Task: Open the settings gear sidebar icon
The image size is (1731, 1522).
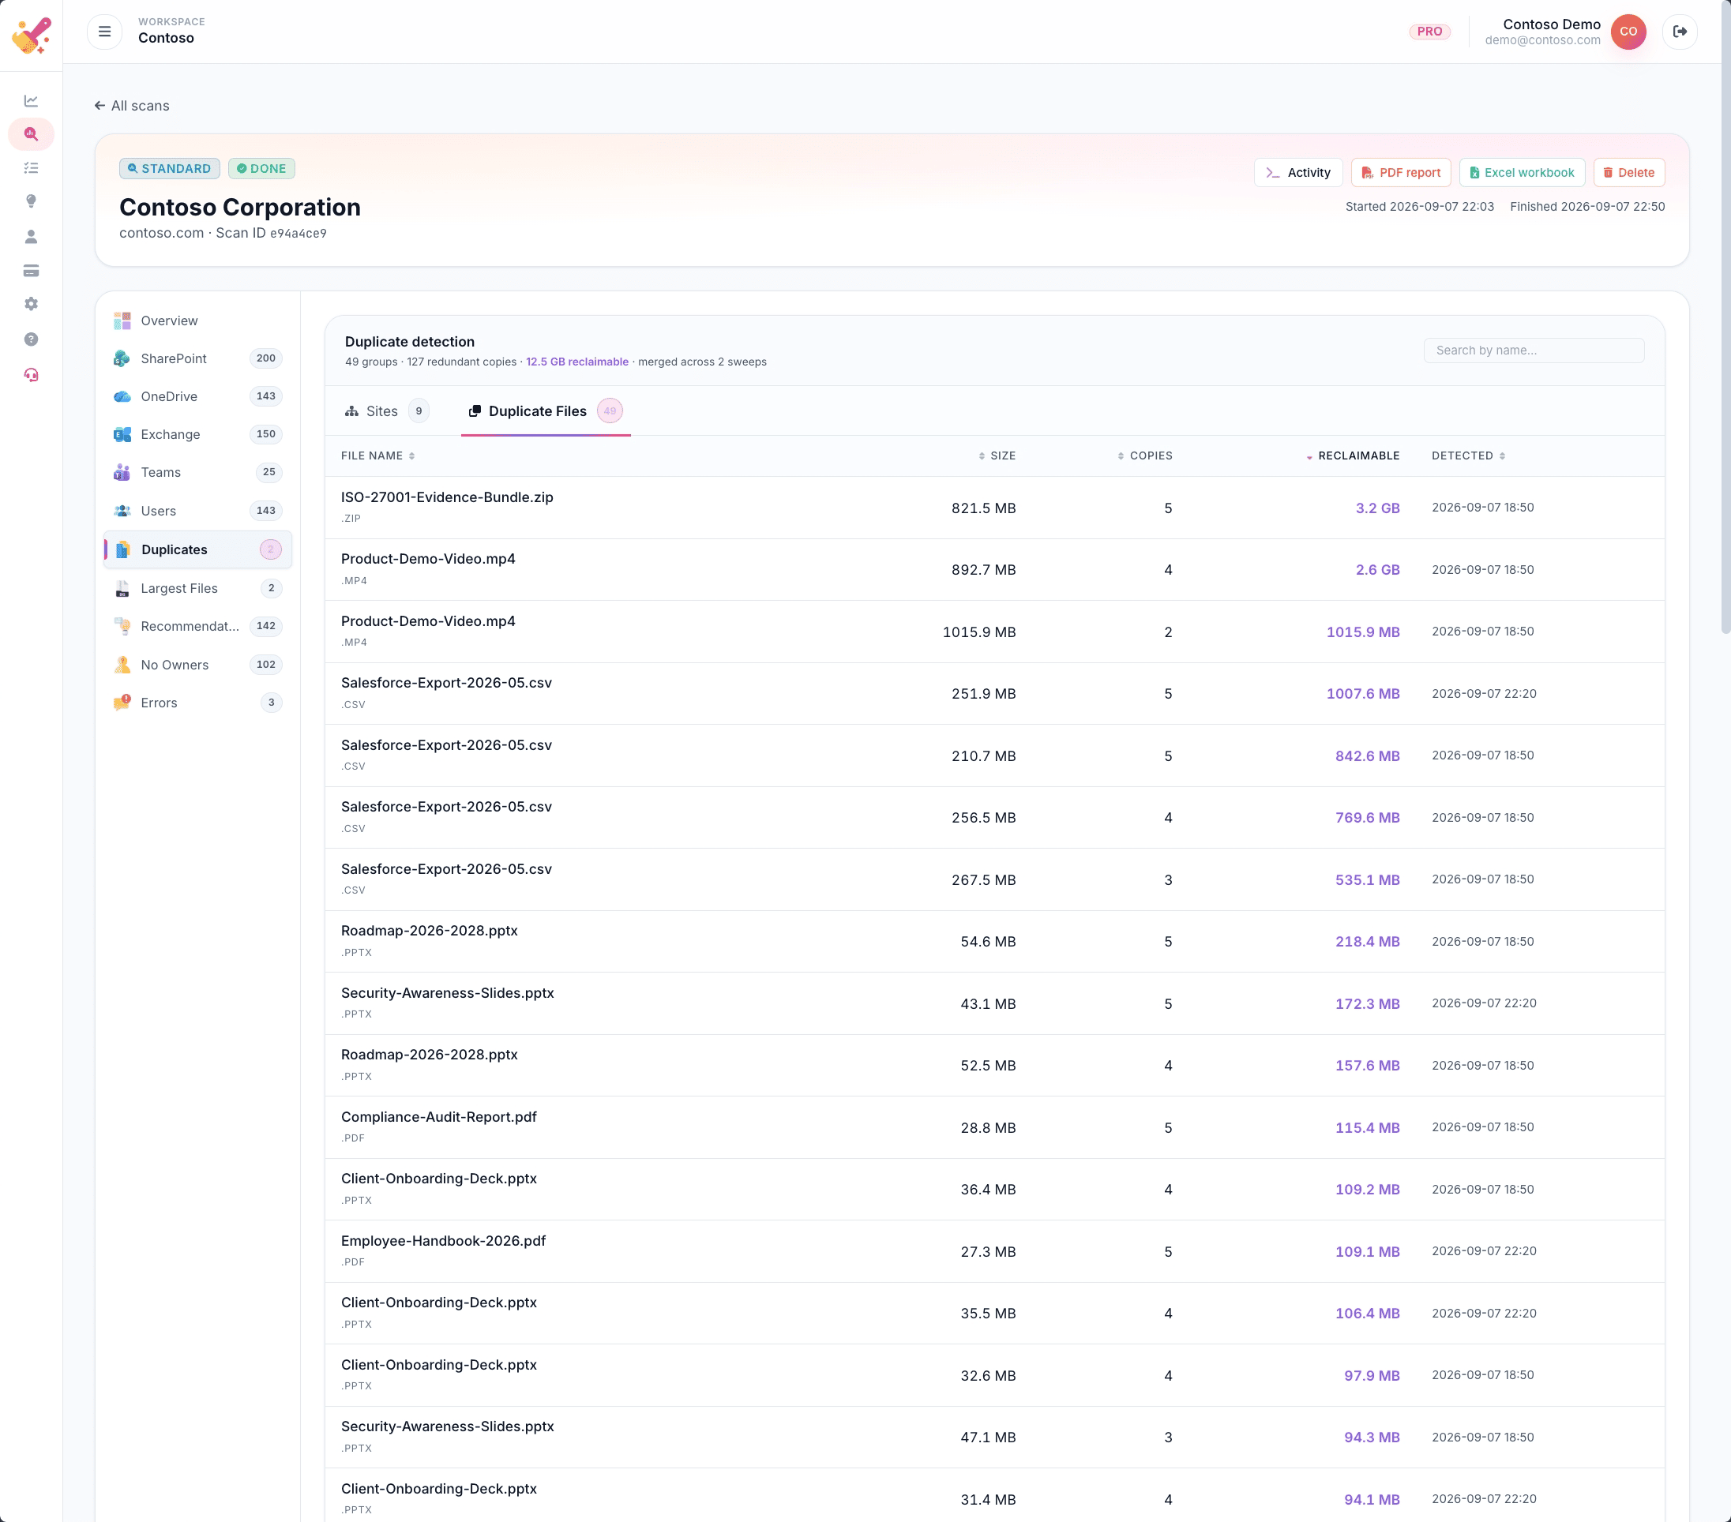Action: click(32, 304)
